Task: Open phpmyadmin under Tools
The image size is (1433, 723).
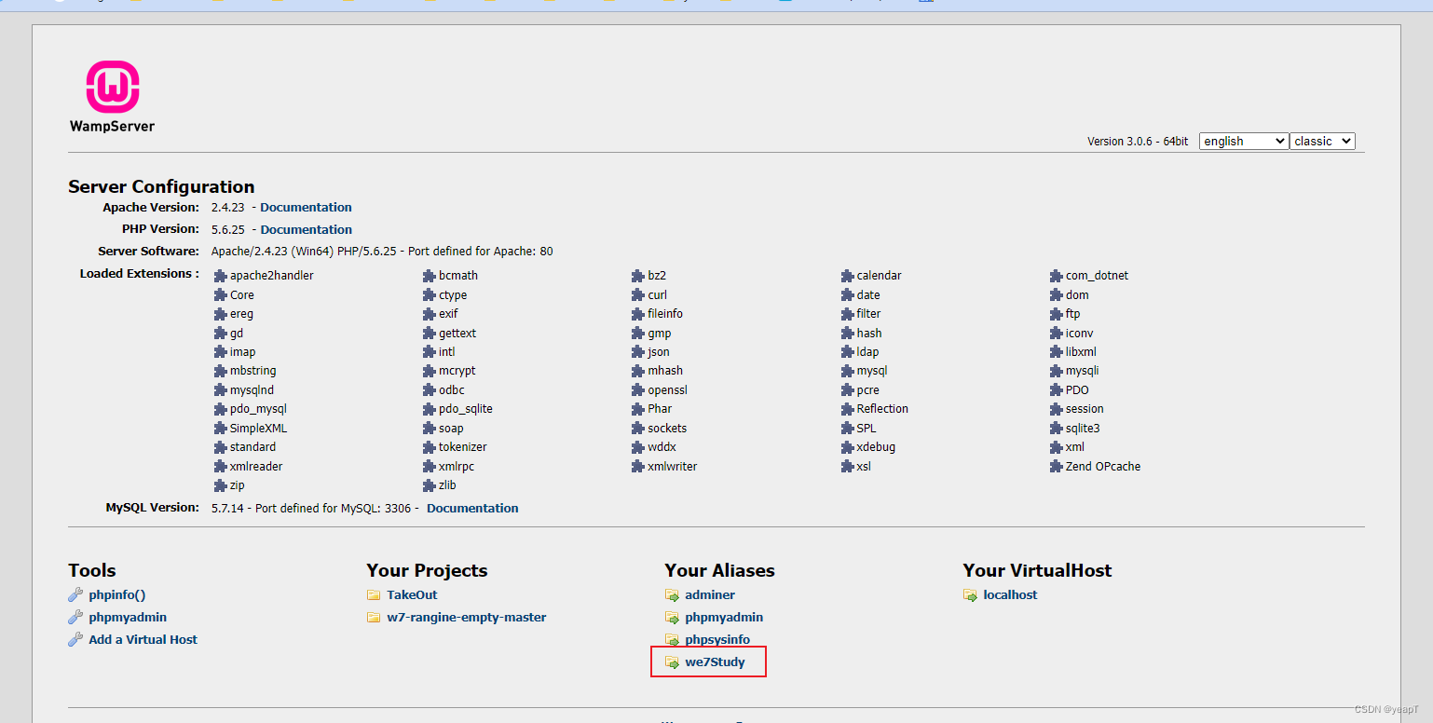Action: click(x=128, y=617)
